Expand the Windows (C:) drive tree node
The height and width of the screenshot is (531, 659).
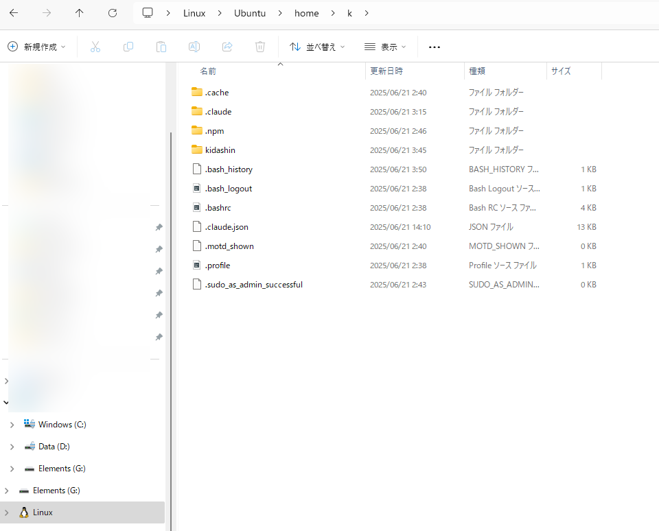[x=12, y=425]
